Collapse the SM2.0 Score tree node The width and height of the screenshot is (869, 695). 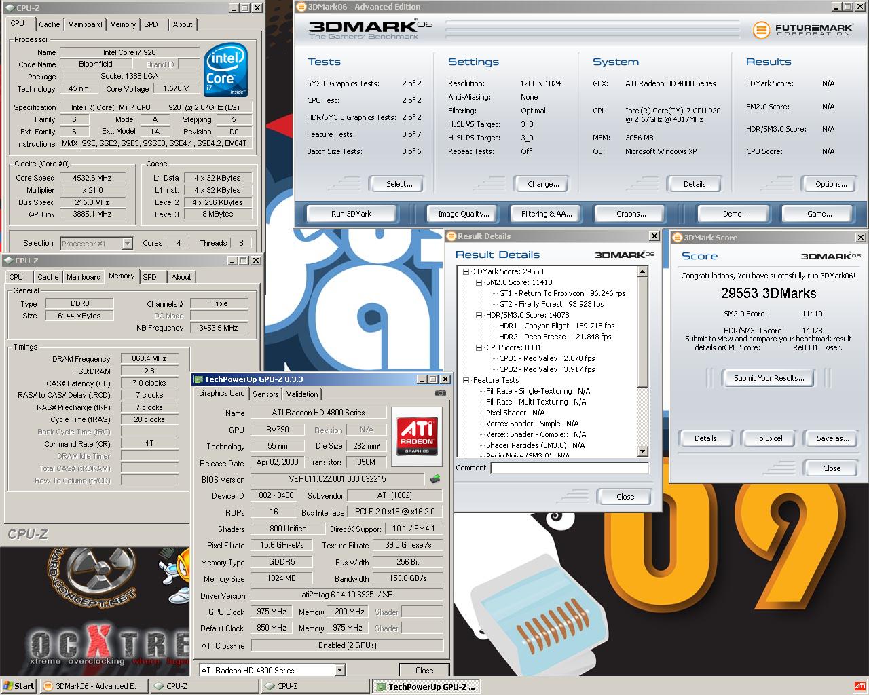tap(479, 282)
